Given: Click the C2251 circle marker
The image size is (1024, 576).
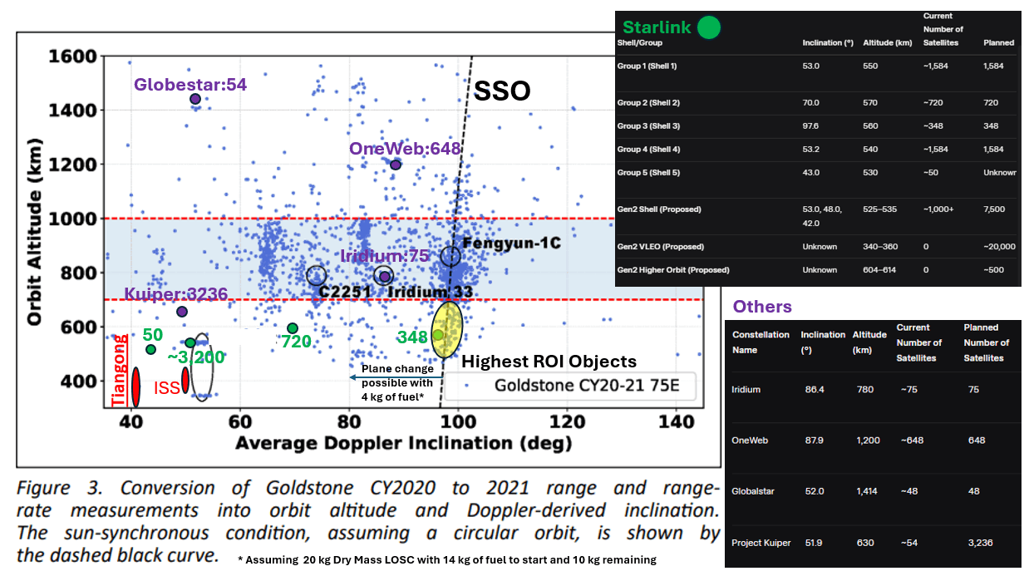Looking at the screenshot, I should (x=316, y=275).
